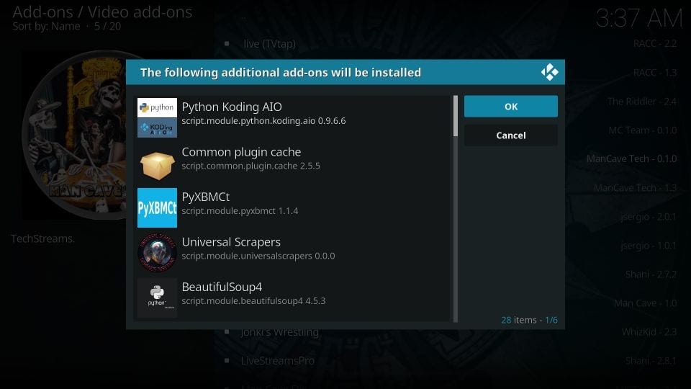Click script.common.plugin.cache 2.5.5 text
Viewport: 691px width, 389px height.
click(x=250, y=166)
